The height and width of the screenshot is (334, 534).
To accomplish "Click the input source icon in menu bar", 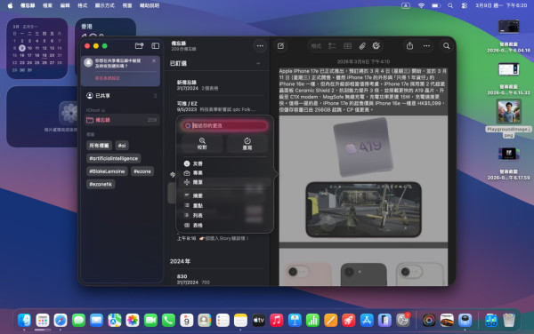I will (x=406, y=5).
